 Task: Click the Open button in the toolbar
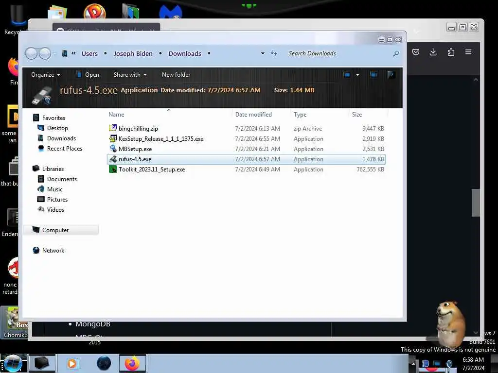coord(88,75)
